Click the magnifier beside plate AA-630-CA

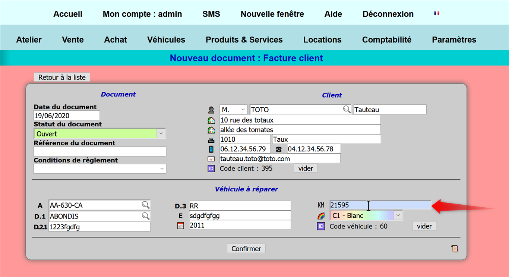pyautogui.click(x=145, y=205)
